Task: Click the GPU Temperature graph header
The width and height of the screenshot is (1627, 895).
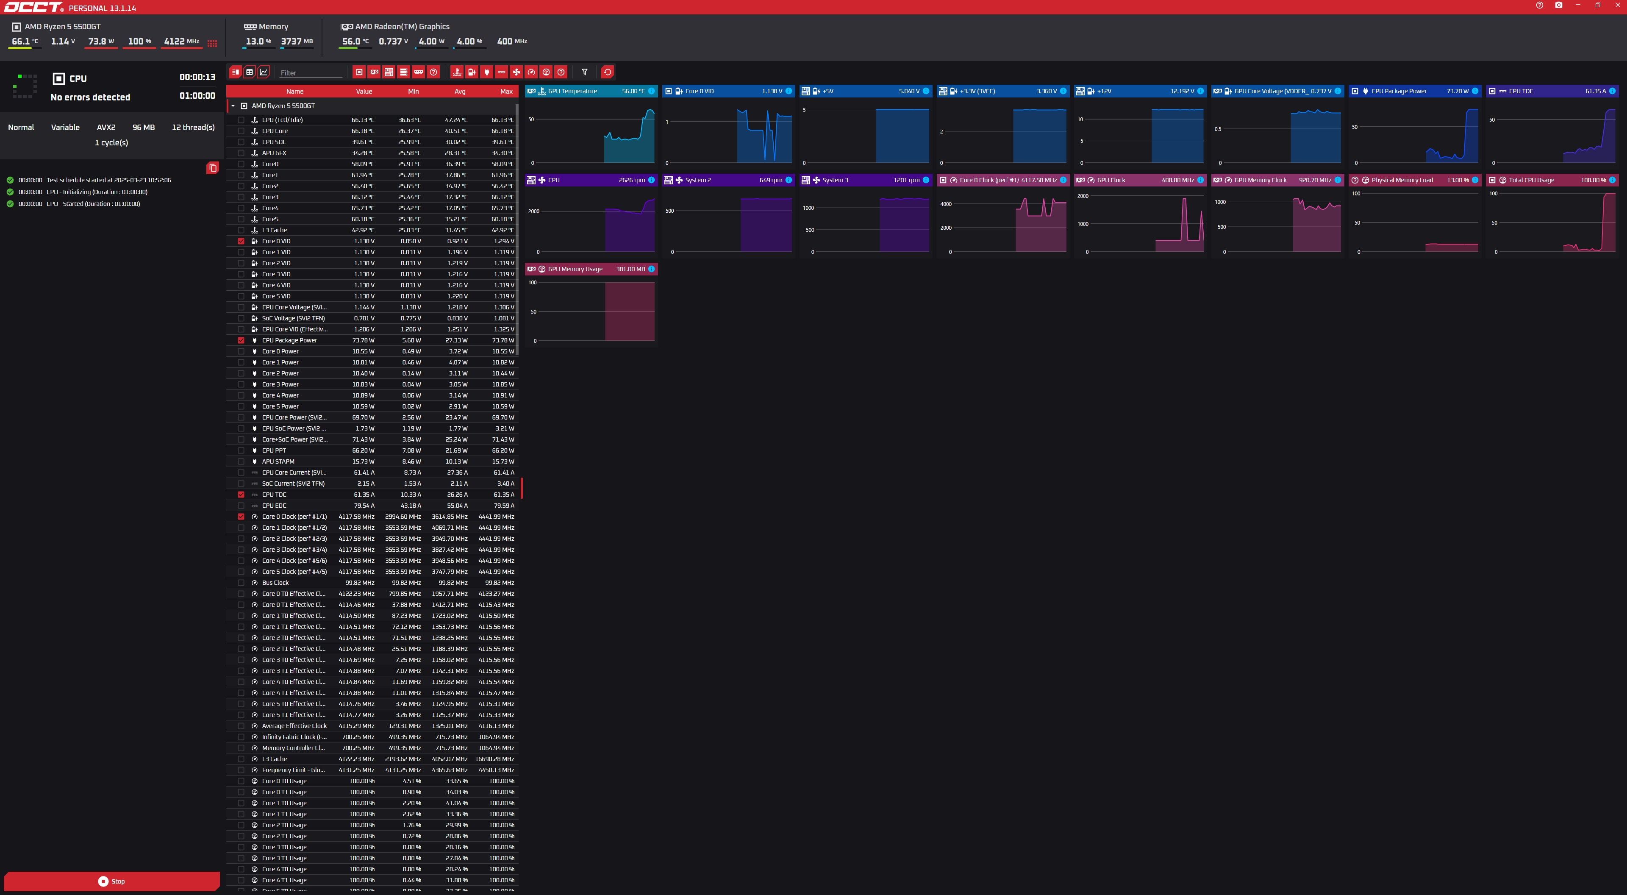Action: pyautogui.click(x=591, y=91)
